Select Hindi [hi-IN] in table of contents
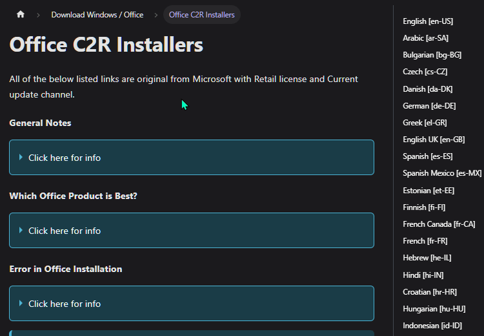This screenshot has width=484, height=336. (x=423, y=275)
